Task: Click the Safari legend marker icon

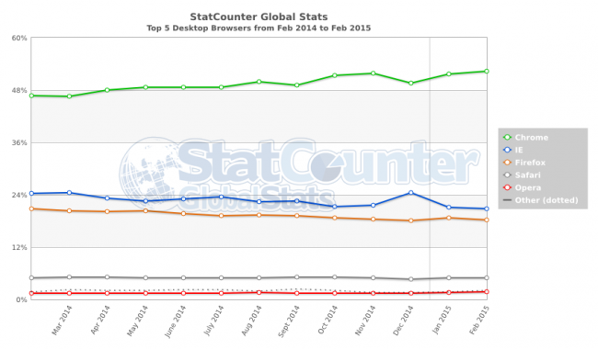Action: (x=507, y=175)
